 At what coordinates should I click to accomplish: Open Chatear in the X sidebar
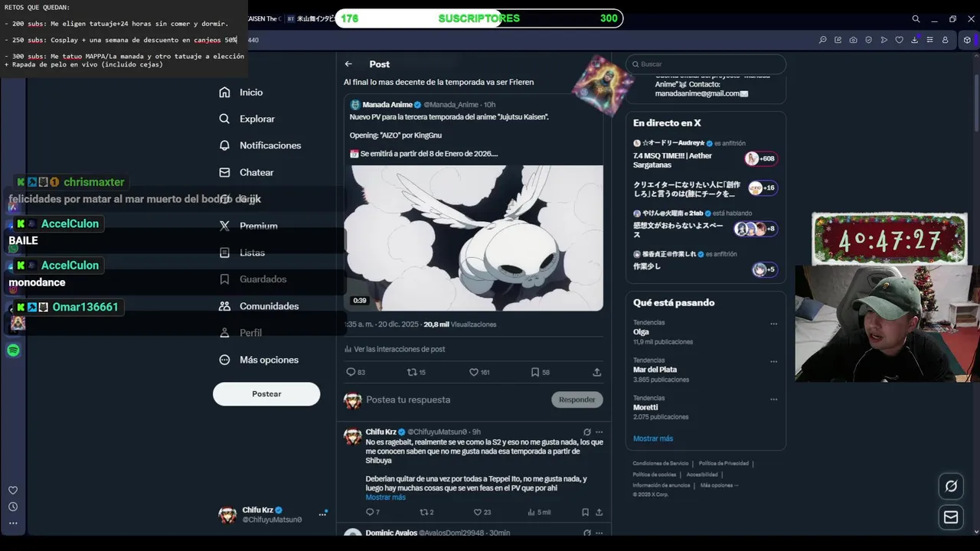point(246,172)
